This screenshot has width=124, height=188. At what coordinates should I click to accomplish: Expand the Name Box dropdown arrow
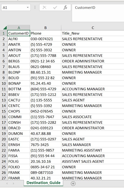point(28,8)
